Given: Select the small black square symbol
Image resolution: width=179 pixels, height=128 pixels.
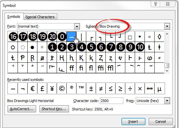Looking at the screenshot, I should click(x=140, y=37).
